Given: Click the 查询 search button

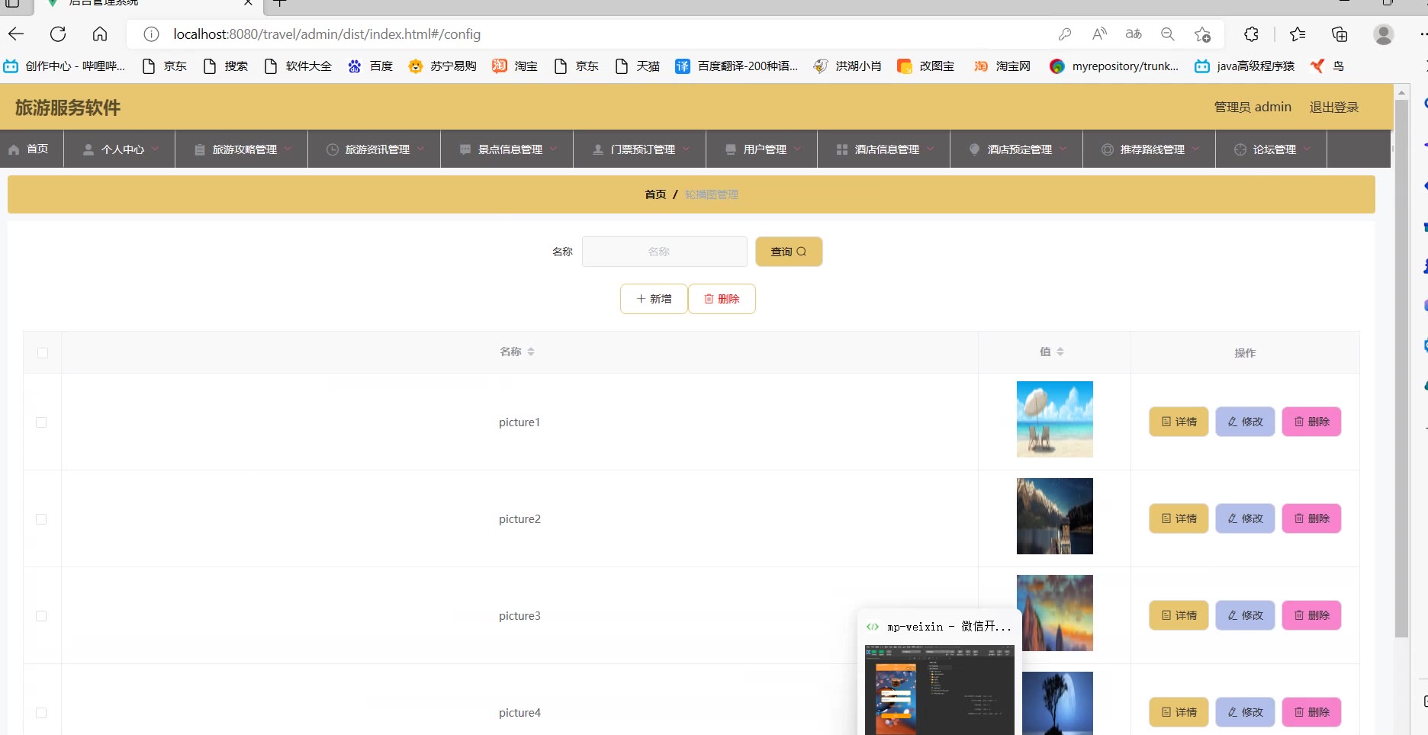Looking at the screenshot, I should pyautogui.click(x=789, y=252).
